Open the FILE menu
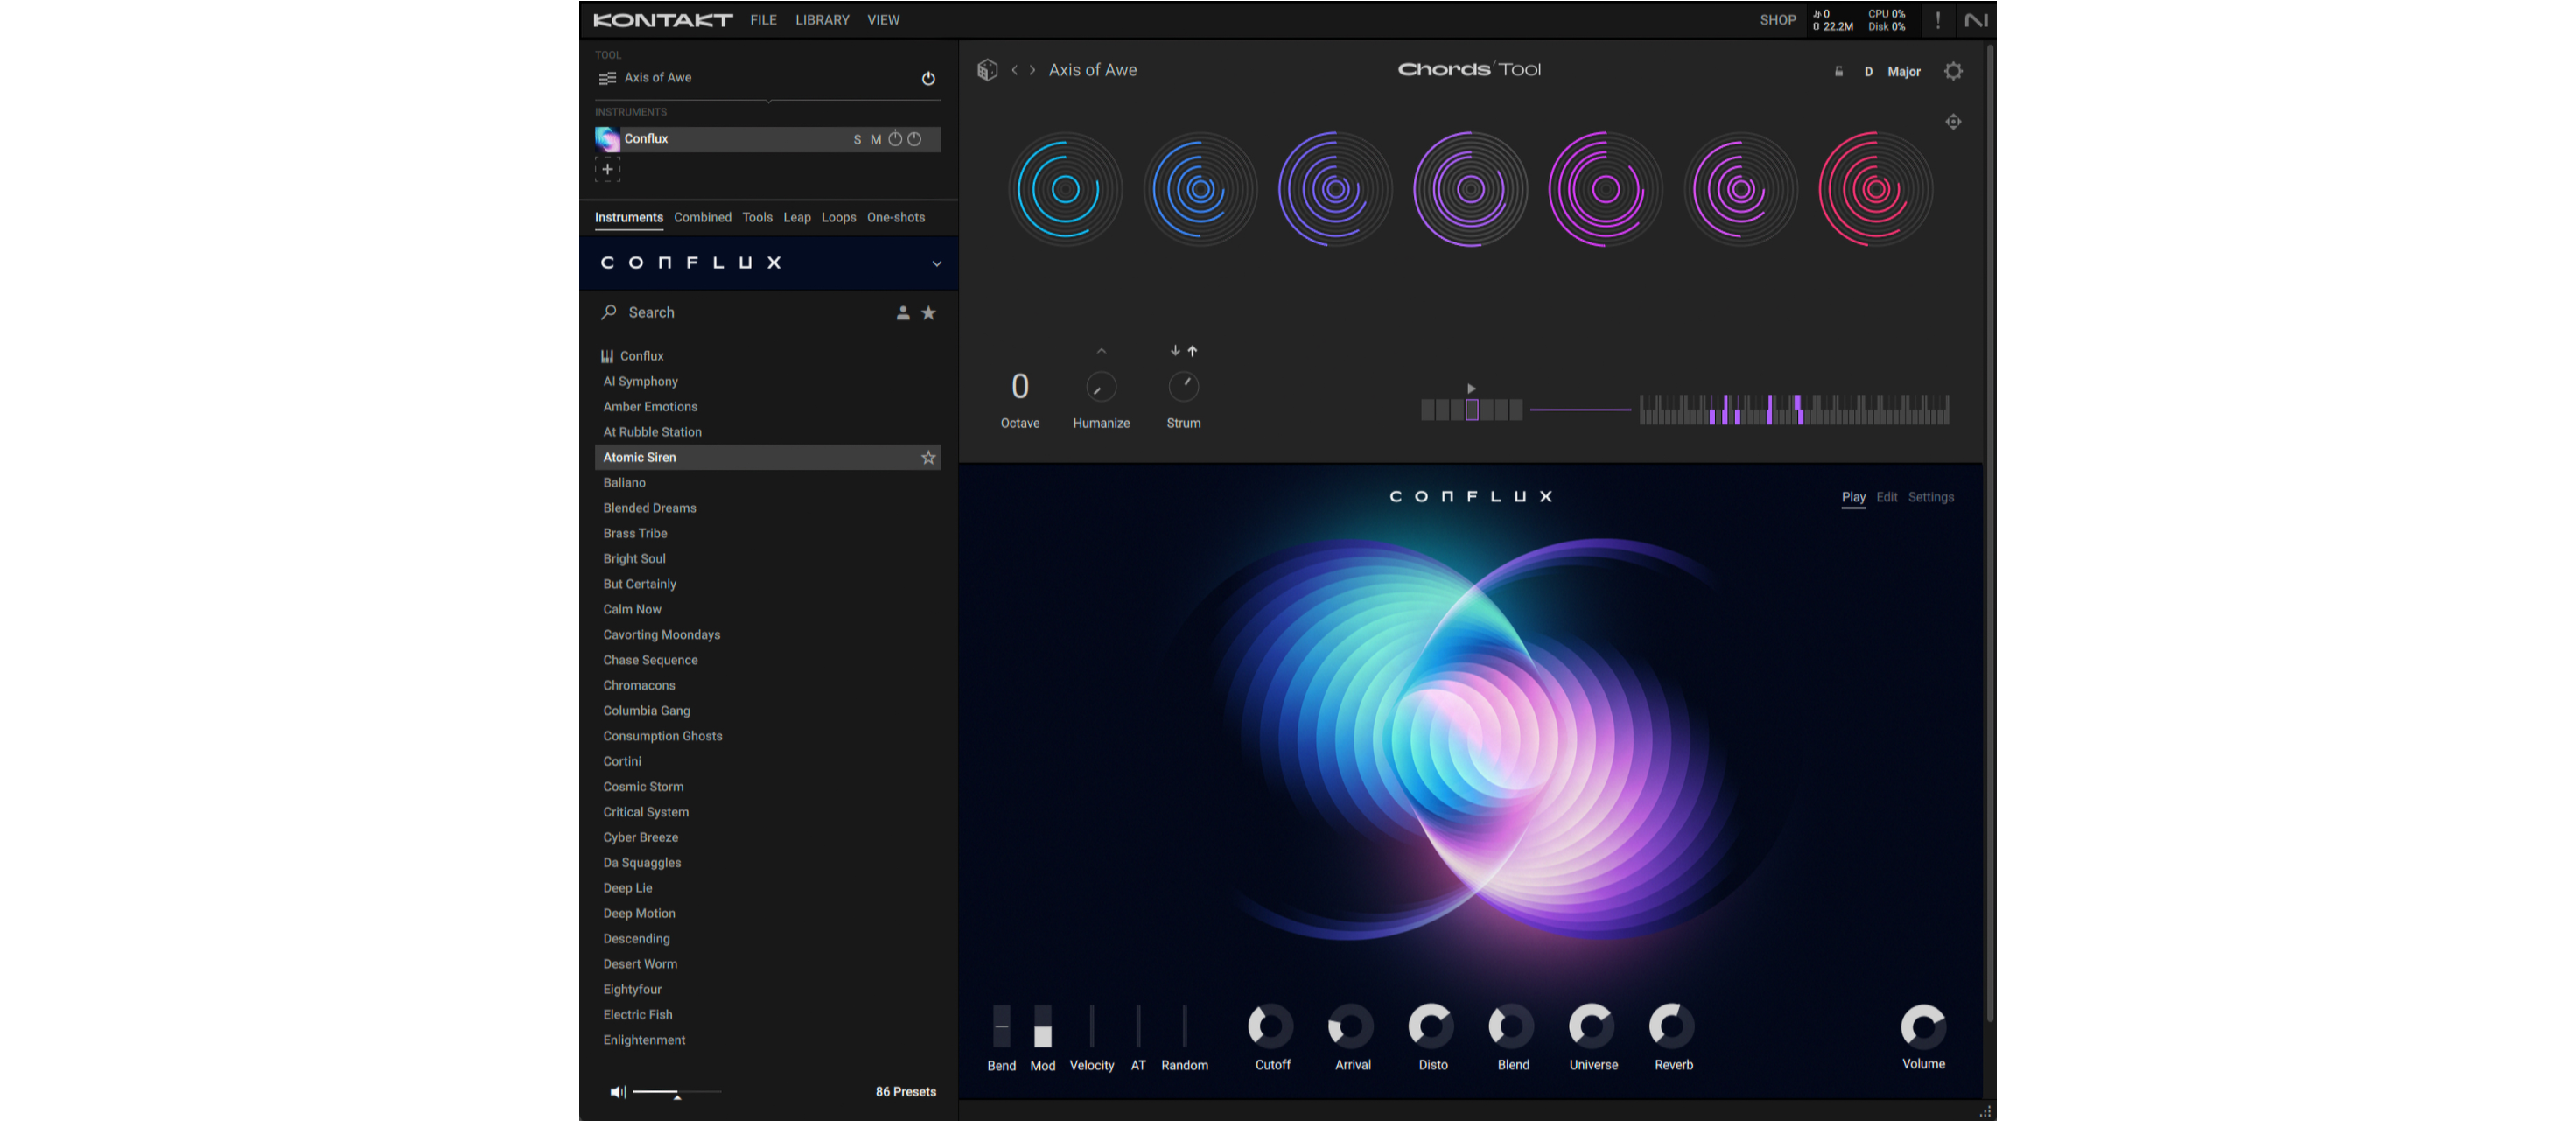This screenshot has width=2576, height=1121. tap(763, 20)
